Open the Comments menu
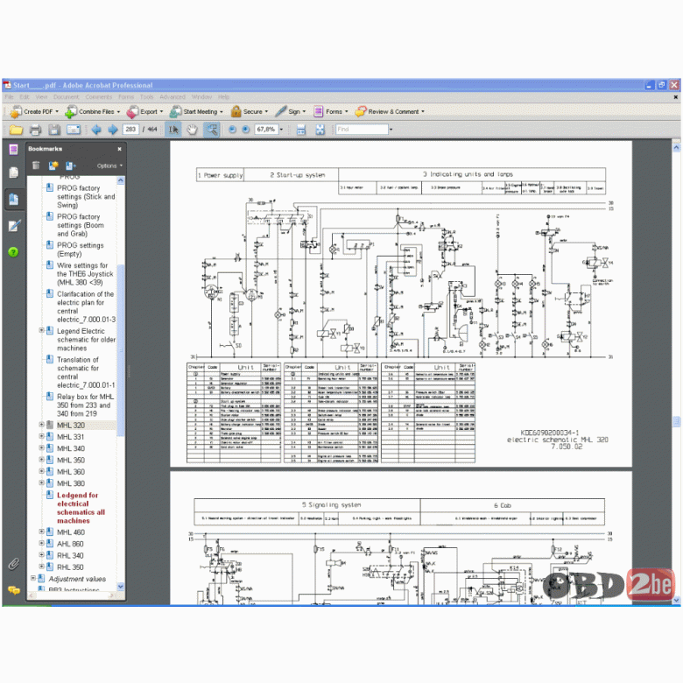The image size is (683, 683). click(99, 96)
